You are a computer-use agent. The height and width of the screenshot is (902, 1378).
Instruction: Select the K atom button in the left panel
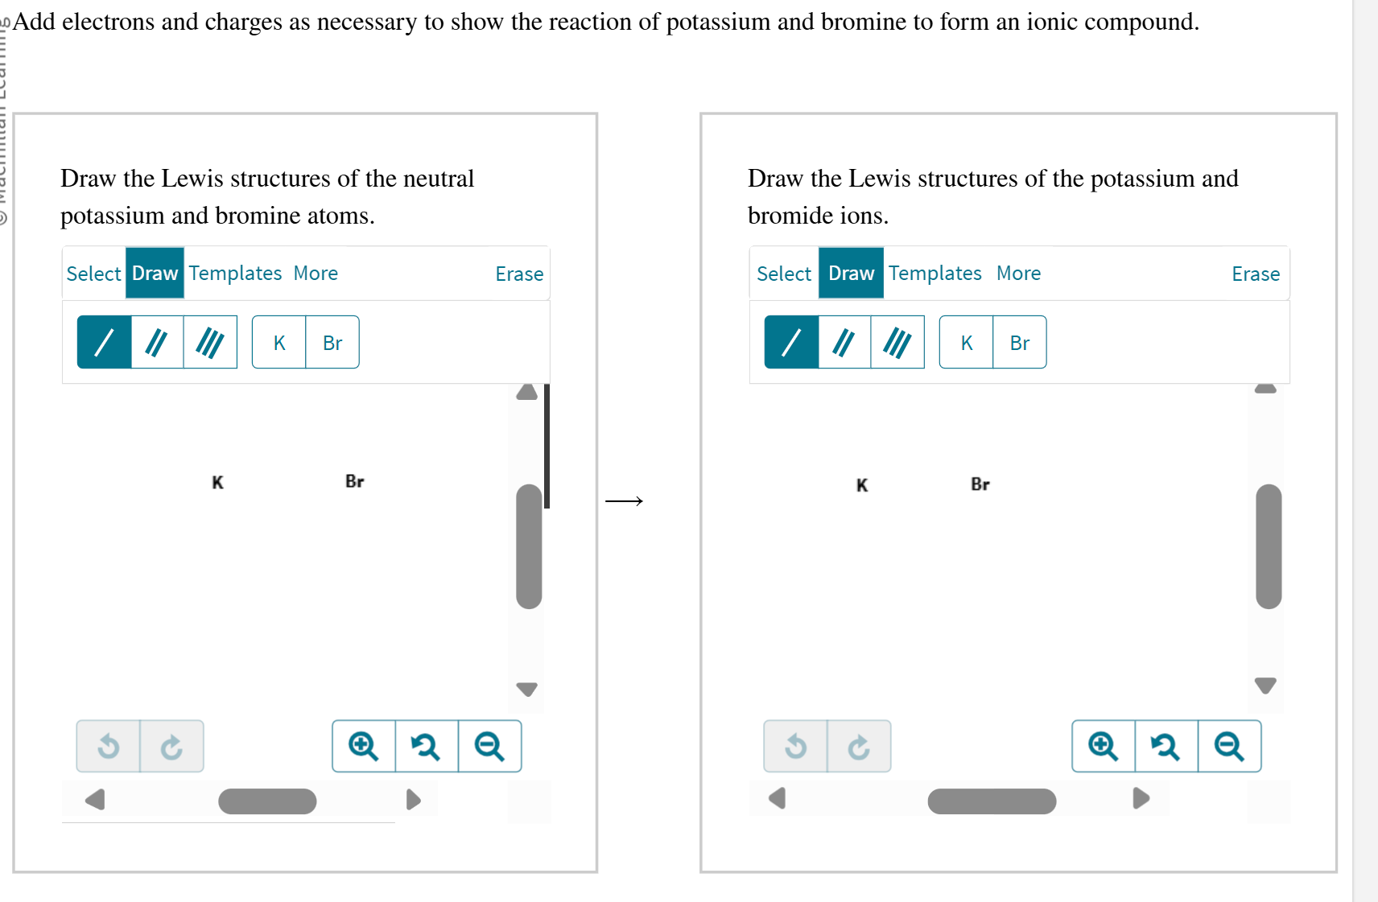point(278,342)
